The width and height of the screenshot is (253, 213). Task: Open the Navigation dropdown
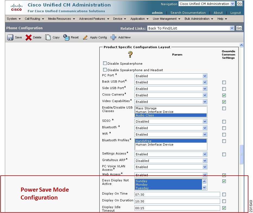tap(207, 4)
